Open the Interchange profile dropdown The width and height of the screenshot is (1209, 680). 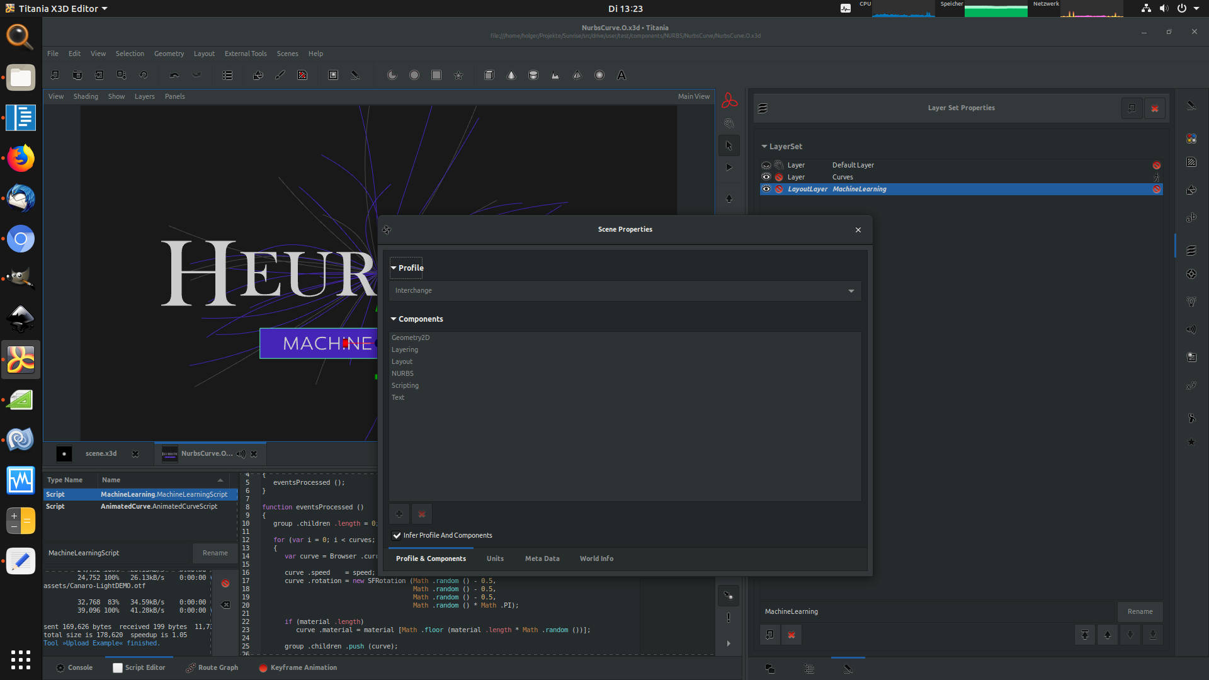[624, 291]
